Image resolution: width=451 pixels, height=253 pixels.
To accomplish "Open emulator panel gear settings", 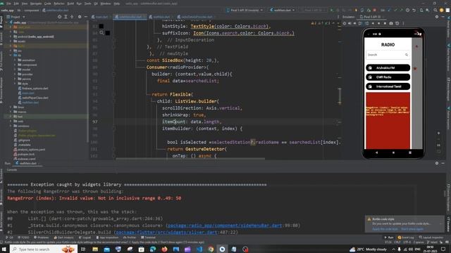I will [x=437, y=17].
